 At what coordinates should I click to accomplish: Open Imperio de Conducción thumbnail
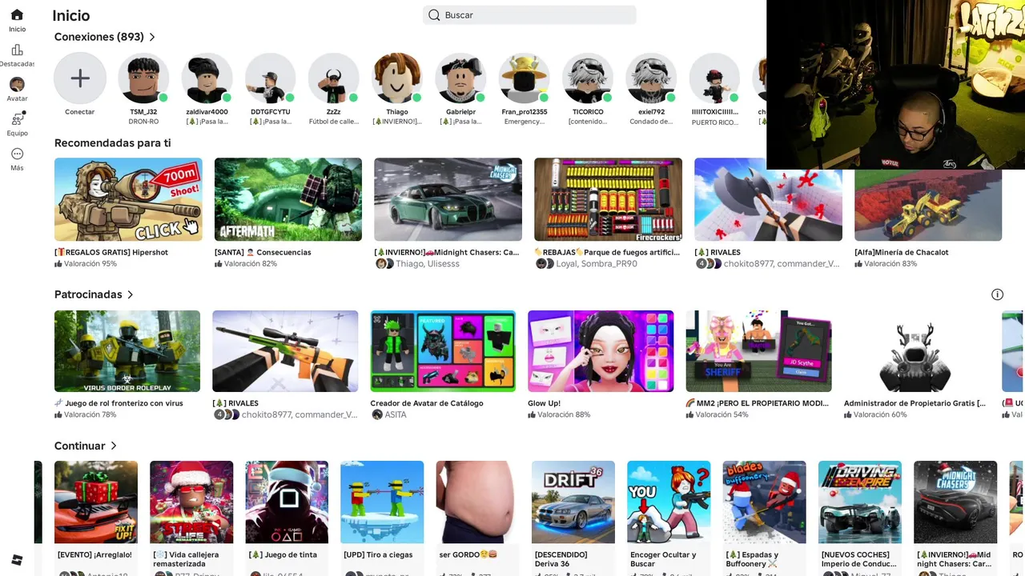pyautogui.click(x=860, y=502)
